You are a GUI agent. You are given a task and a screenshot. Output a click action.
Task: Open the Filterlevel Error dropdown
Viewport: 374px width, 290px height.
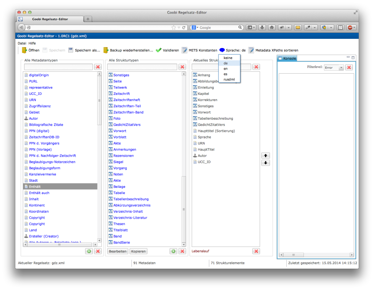point(334,68)
